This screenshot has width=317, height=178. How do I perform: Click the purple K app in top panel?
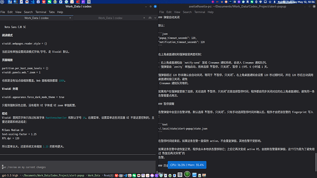[83, 2]
